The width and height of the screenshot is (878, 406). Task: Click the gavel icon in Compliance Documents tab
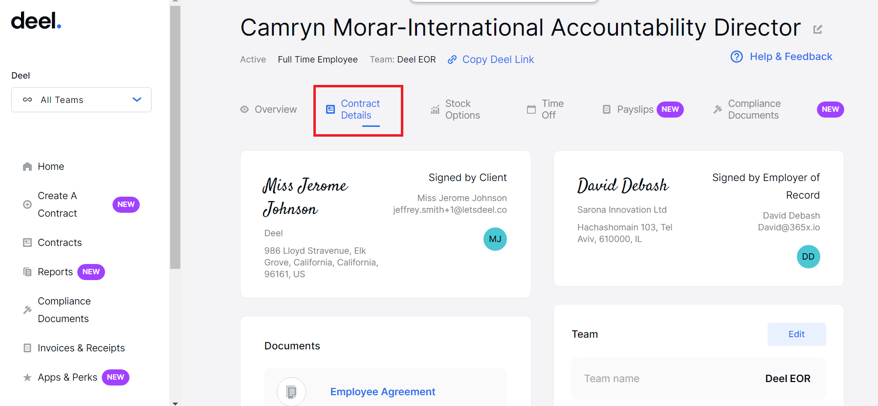[718, 109]
